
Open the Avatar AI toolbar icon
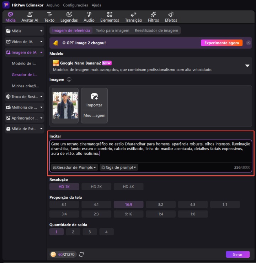click(30, 15)
